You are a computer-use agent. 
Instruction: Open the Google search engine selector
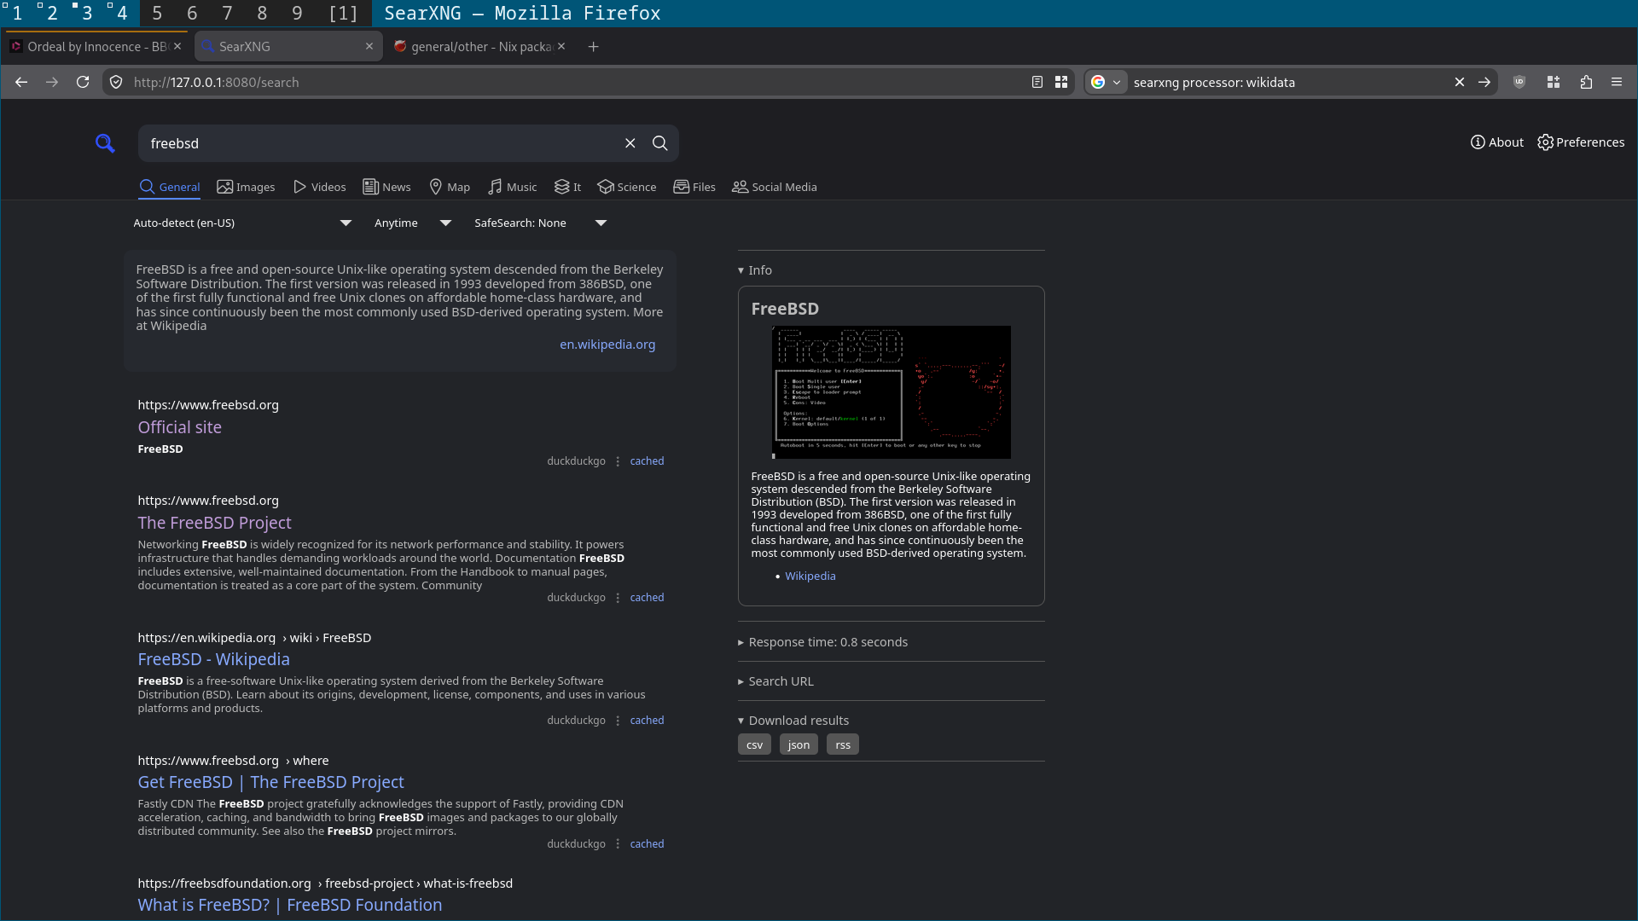[x=1106, y=82]
